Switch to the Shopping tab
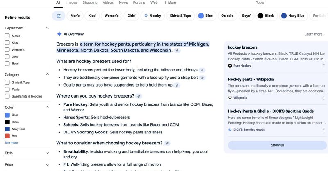 [90, 2]
